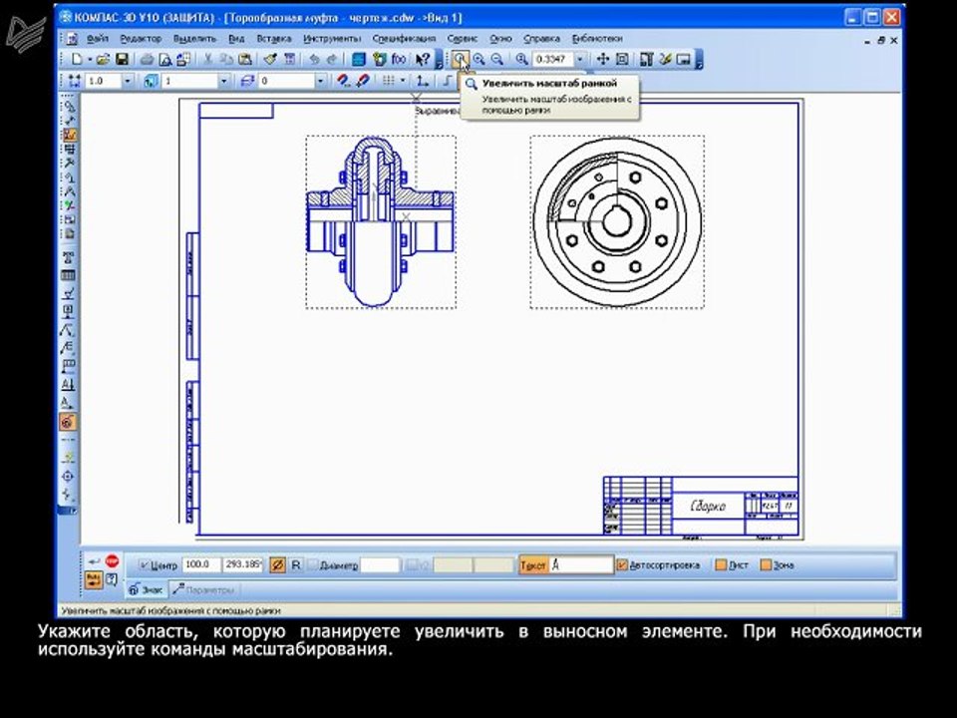Click the Zoom in magnifier icon
The image size is (957, 718).
[479, 59]
